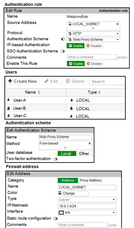Sort users by Type column arrows

point(99,92)
